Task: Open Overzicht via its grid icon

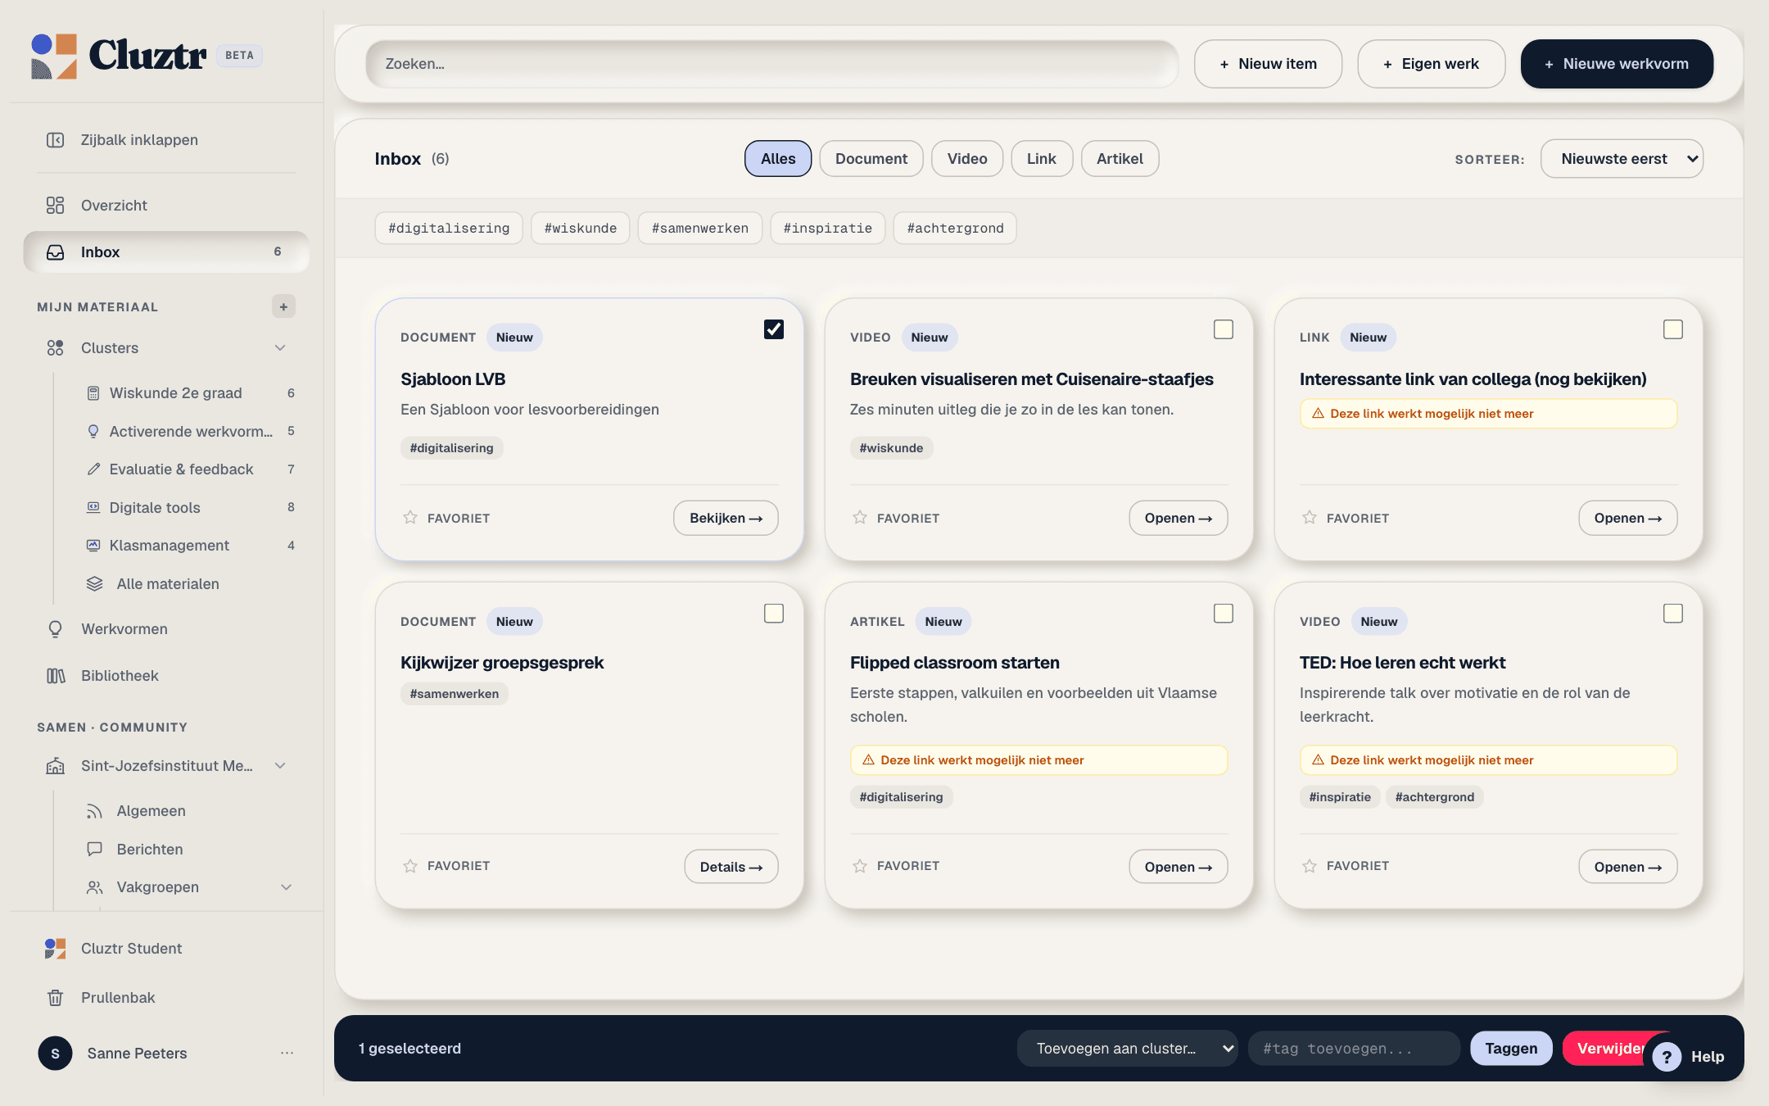Action: 55,206
